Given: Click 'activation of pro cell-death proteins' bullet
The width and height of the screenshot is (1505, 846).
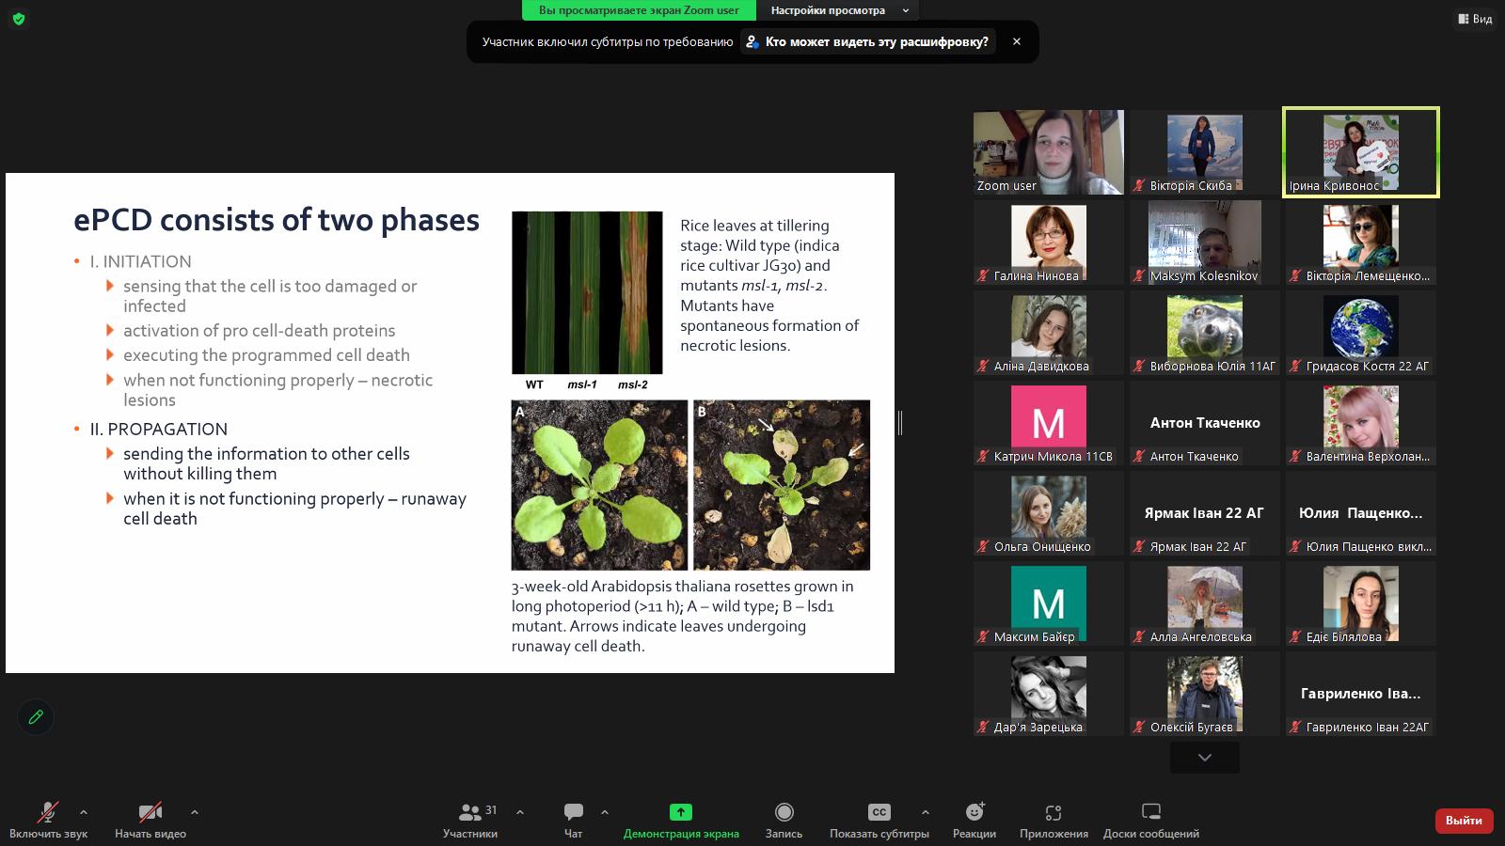Looking at the screenshot, I should pyautogui.click(x=259, y=331).
